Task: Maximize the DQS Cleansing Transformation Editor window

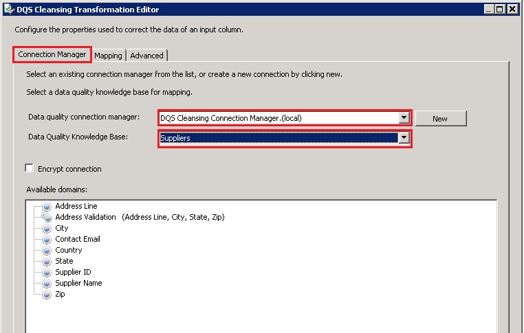Action: coord(499,10)
